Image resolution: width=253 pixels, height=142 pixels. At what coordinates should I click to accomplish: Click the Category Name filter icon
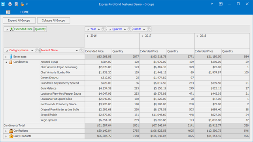37,50
